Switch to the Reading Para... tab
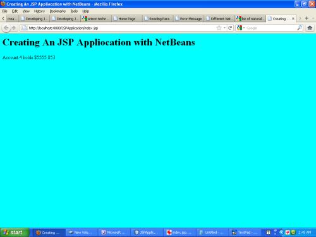This screenshot has height=237, width=316. click(x=158, y=19)
